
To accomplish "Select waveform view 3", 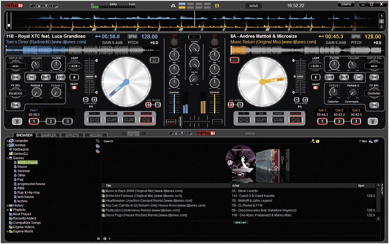I will click(381, 27).
